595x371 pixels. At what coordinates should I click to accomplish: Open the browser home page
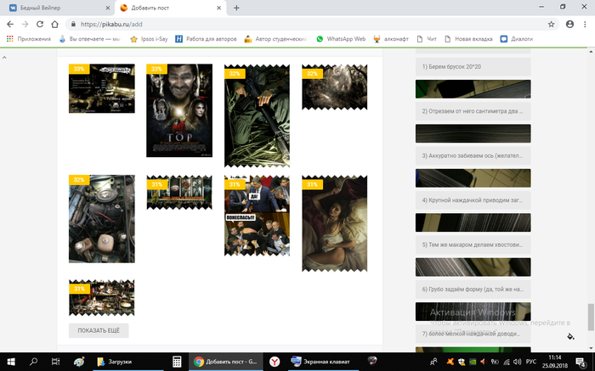tap(55, 25)
